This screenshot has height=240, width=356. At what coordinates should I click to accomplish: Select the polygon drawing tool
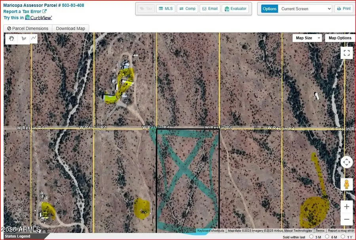[23, 38]
